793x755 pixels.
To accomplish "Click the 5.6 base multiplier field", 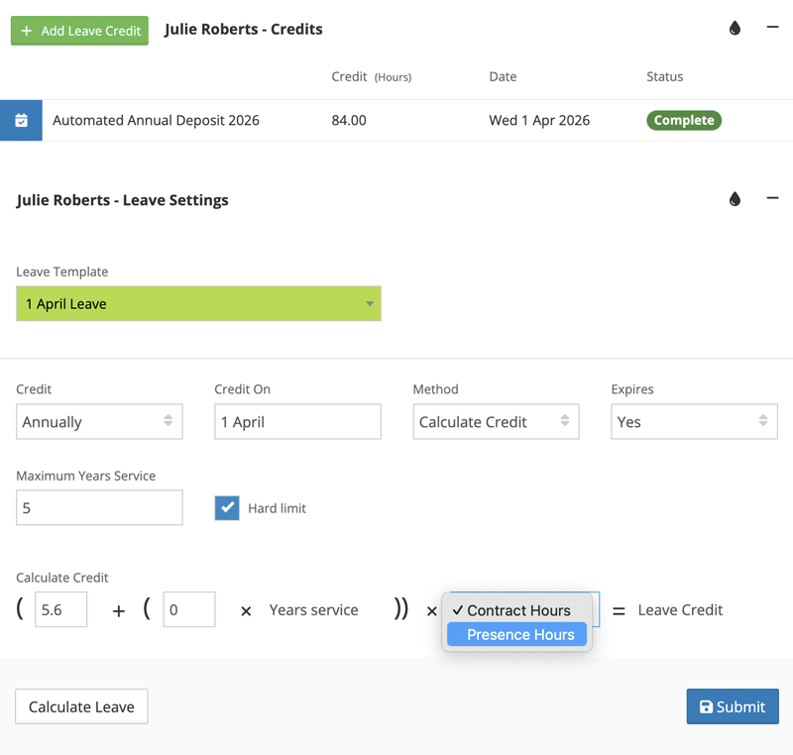I will (60, 609).
